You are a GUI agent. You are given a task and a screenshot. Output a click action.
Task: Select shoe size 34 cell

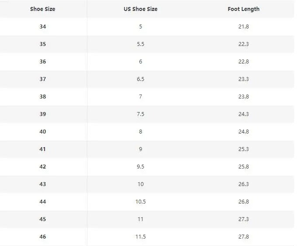[42, 27]
